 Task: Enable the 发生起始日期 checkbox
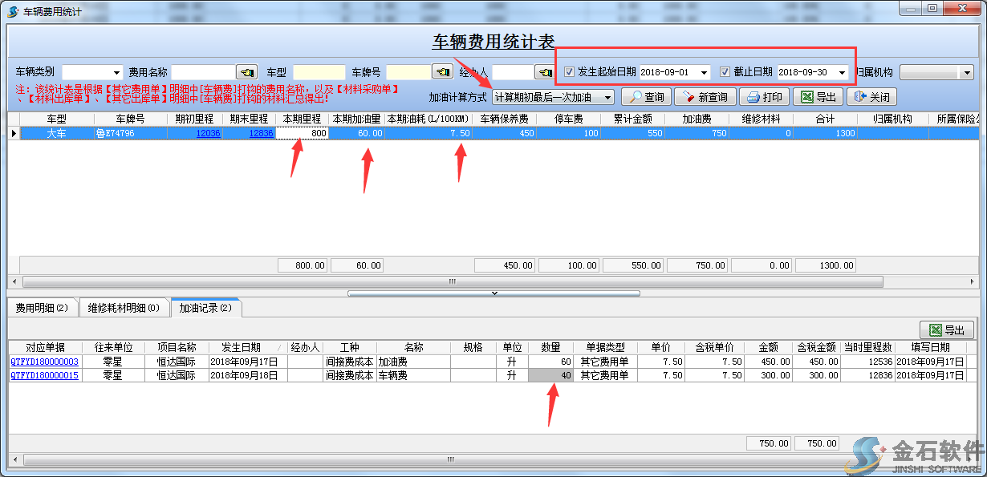coord(571,71)
